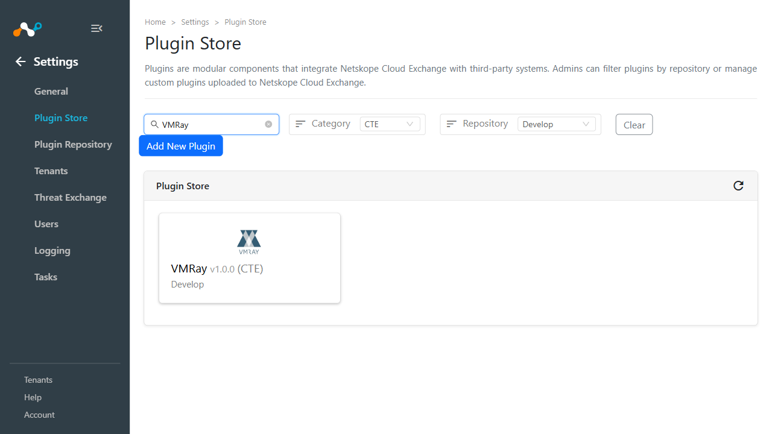This screenshot has width=772, height=434.
Task: Open the Account link
Action: [x=39, y=415]
